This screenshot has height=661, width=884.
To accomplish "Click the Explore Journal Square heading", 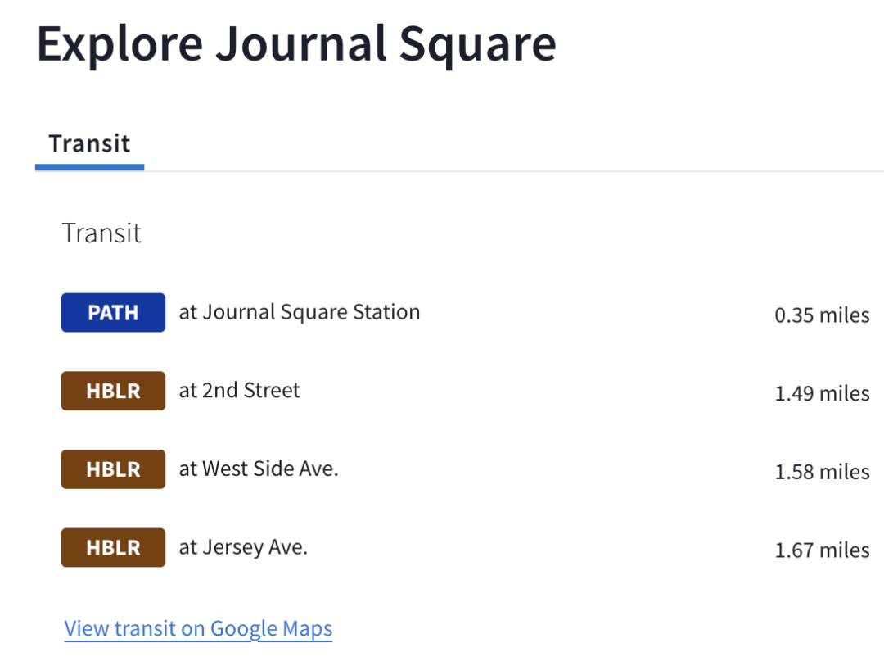I will (296, 45).
